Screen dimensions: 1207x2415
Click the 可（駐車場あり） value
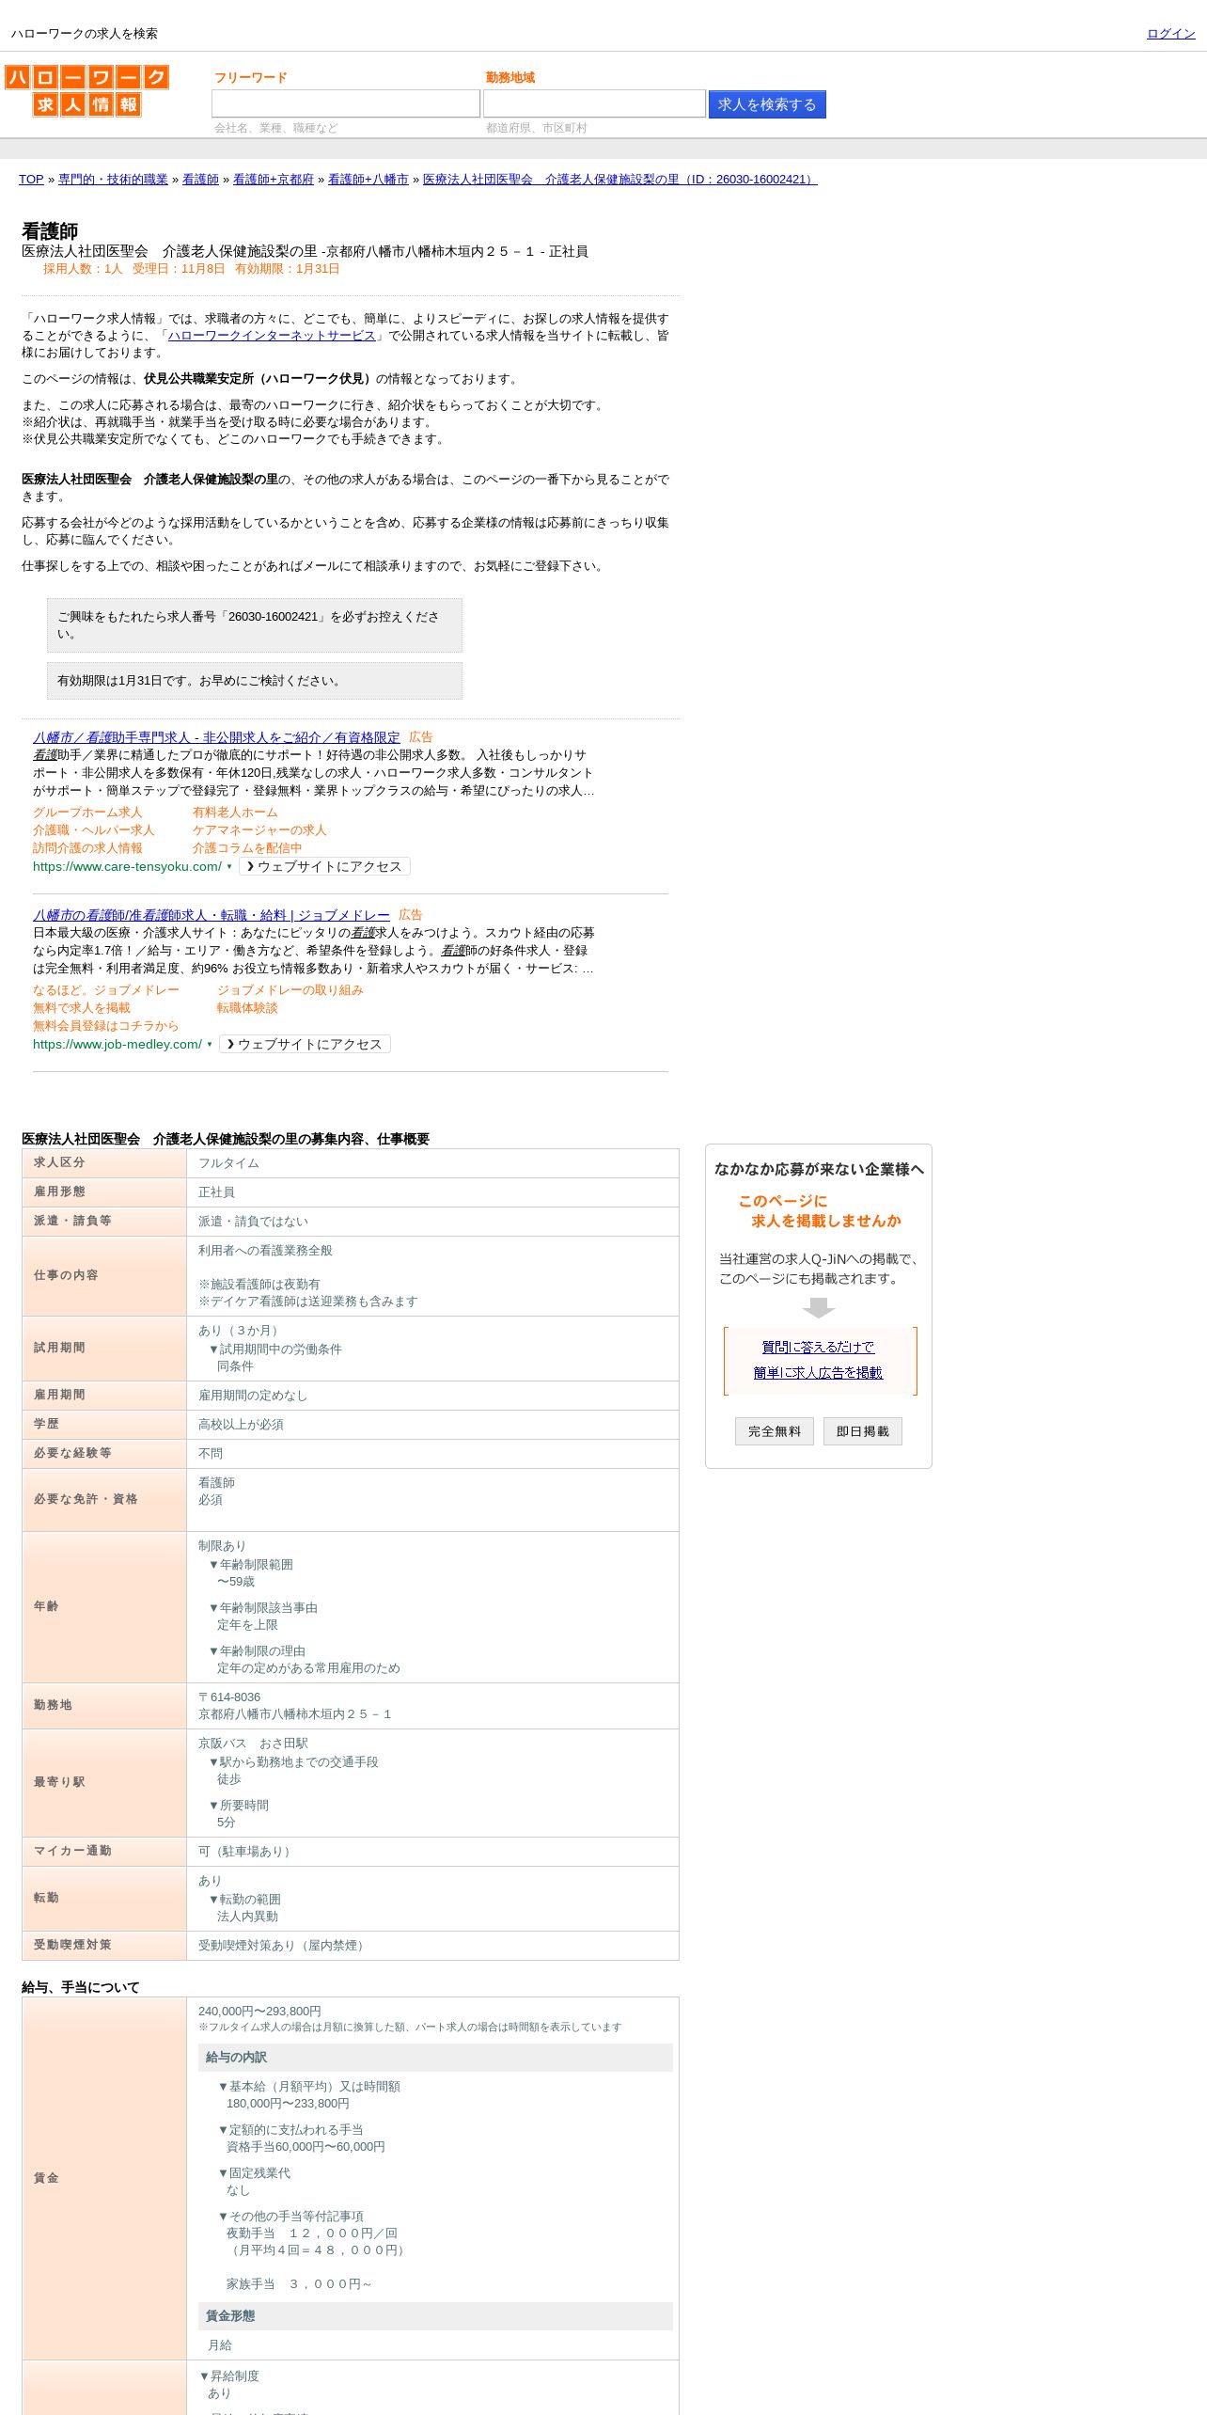tap(246, 1852)
